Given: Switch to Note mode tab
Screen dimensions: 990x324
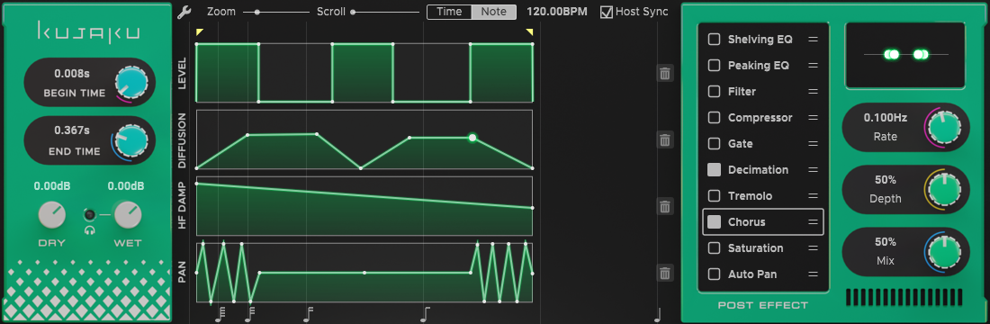Looking at the screenshot, I should [494, 12].
